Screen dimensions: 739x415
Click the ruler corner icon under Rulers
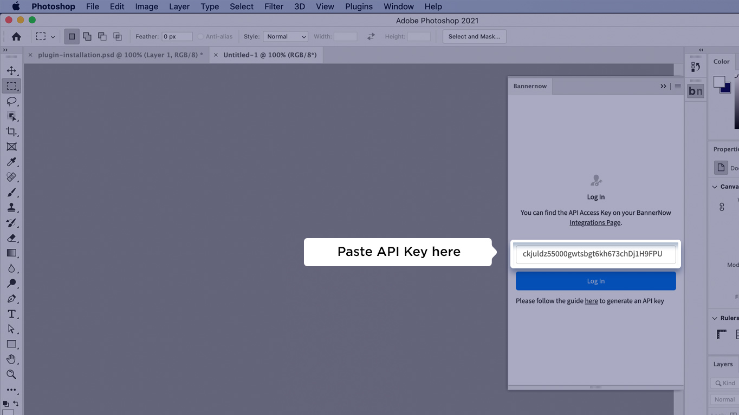722,334
